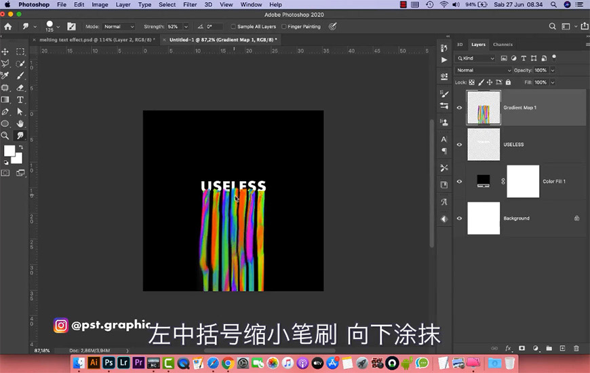Toggle Quick Mask mode
This screenshot has width=590, height=373.
click(x=5, y=173)
